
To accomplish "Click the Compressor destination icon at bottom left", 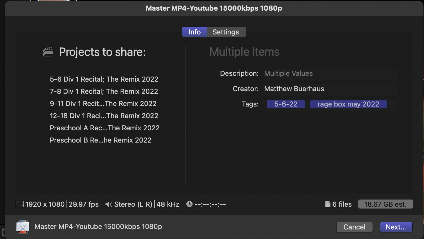I will pyautogui.click(x=23, y=227).
